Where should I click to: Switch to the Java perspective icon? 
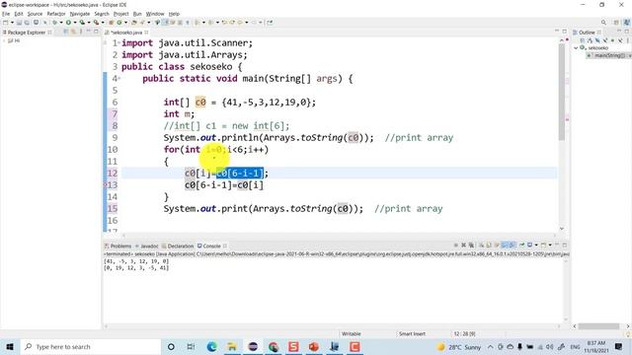627,23
